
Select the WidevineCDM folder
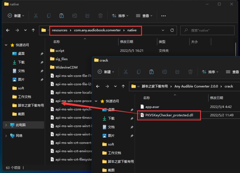point(64,67)
